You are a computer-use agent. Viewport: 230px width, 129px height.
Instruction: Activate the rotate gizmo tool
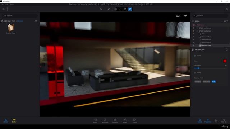(125, 9)
